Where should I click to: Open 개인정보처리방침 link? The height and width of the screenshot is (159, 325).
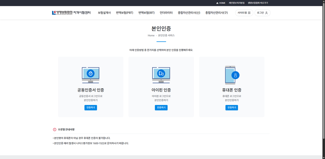point(236,3)
